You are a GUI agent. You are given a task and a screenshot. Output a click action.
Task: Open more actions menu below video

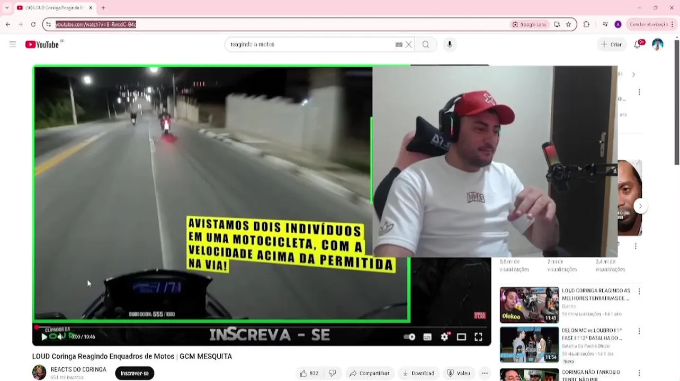(485, 373)
